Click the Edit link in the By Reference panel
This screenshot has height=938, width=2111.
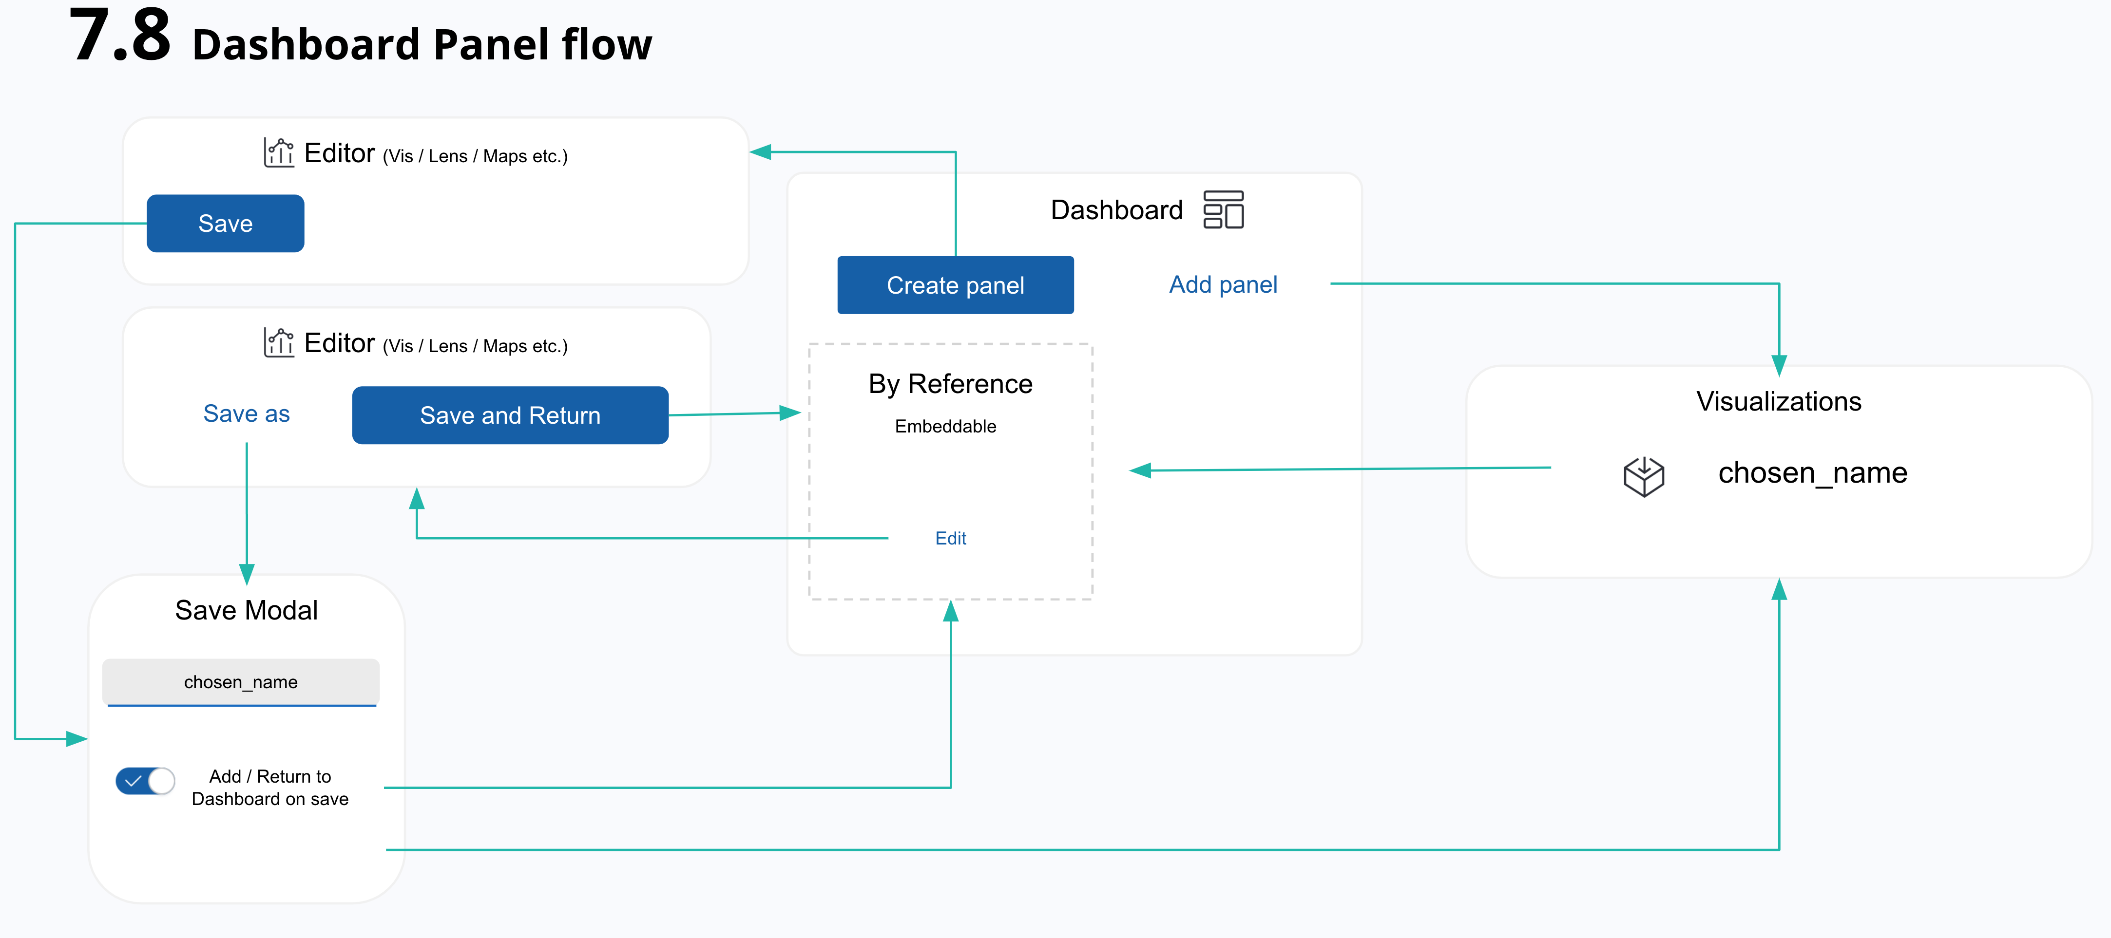950,538
